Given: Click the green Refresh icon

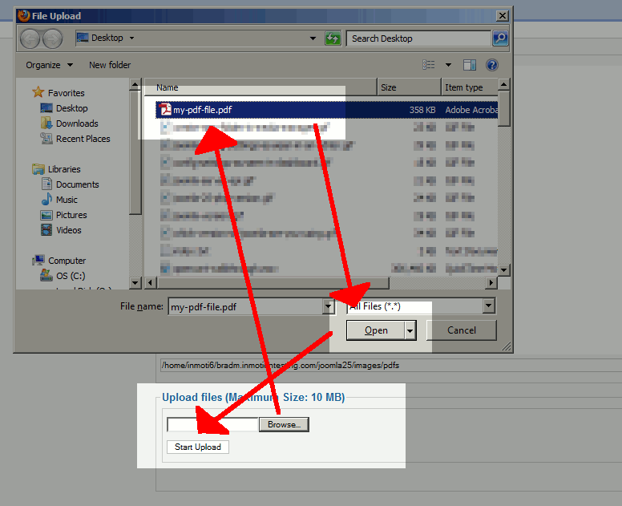Looking at the screenshot, I should 333,38.
